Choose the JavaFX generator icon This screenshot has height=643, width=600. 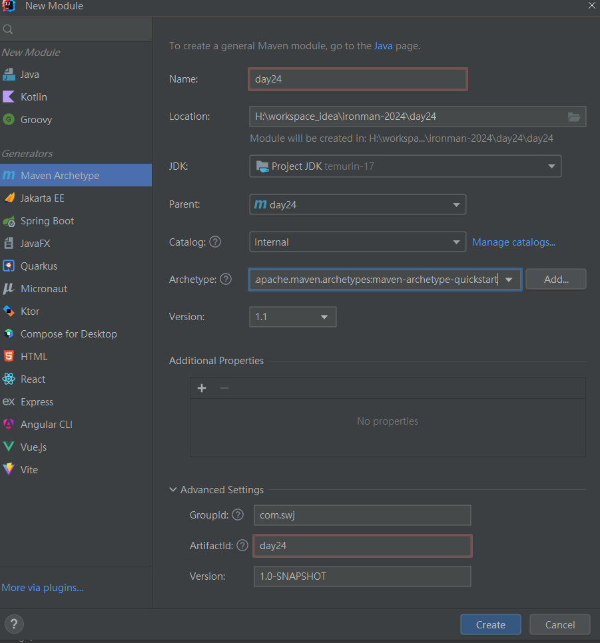coord(9,243)
